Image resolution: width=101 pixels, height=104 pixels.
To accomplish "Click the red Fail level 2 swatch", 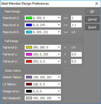I will pyautogui.click(x=29, y=61).
